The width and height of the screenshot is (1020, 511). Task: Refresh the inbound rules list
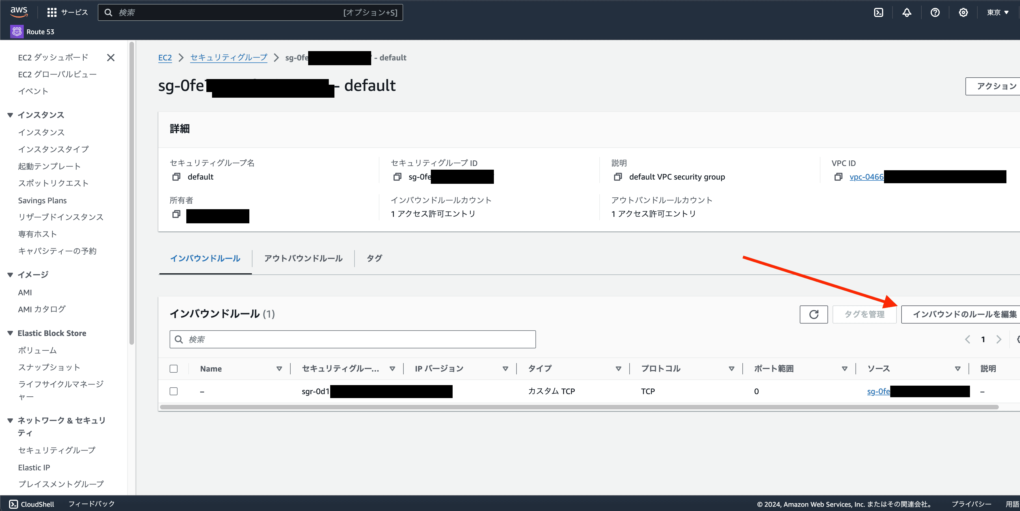click(814, 315)
